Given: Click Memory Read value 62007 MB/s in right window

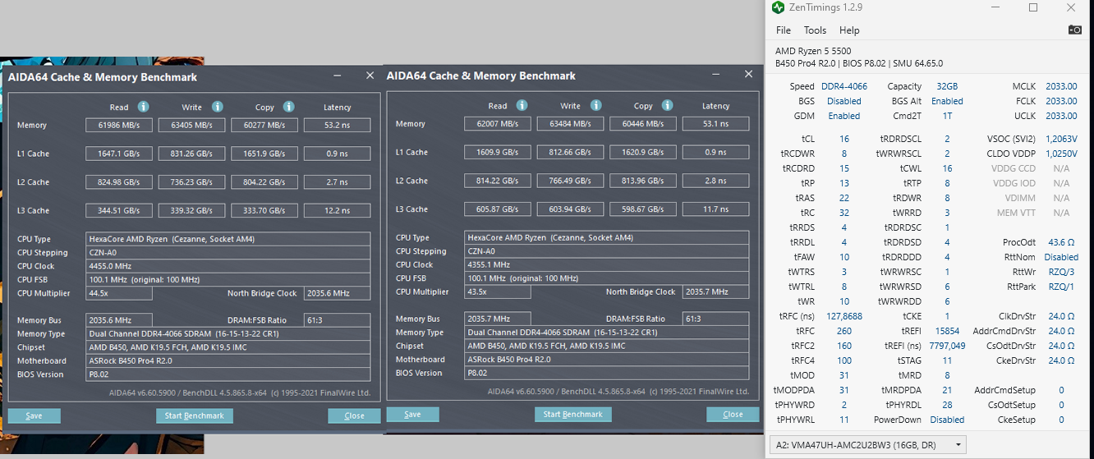Looking at the screenshot, I should tap(498, 124).
